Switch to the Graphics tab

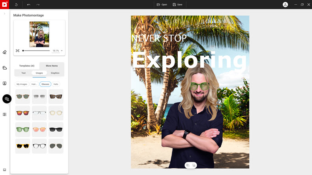click(55, 73)
